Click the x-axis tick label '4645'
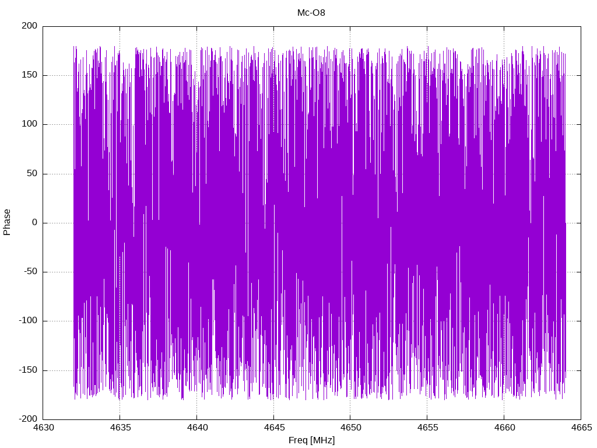 tap(274, 428)
